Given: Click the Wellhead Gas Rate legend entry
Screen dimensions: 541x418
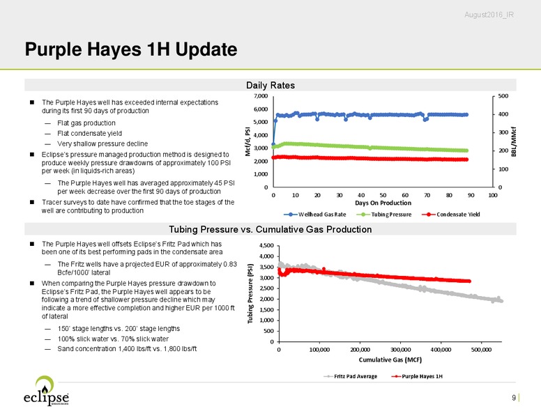Looking at the screenshot, I should click(314, 215).
